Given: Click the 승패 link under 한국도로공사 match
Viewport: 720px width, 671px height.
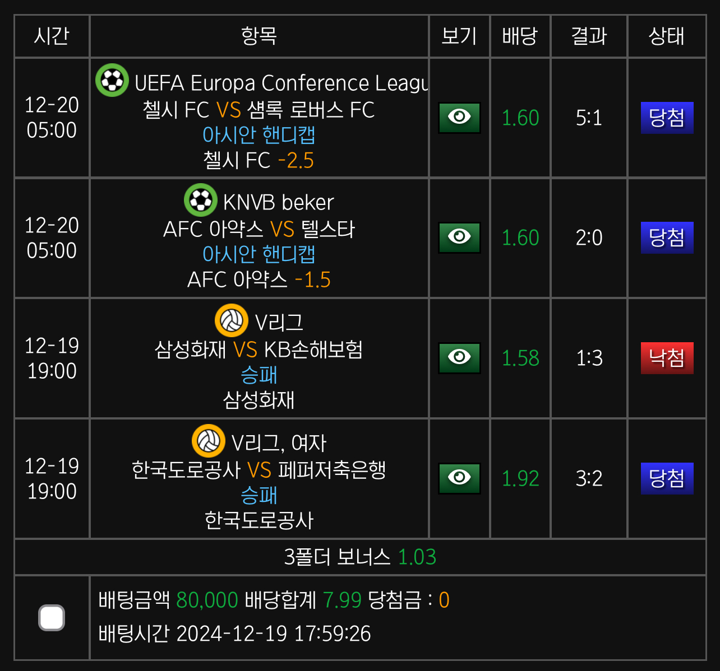Looking at the screenshot, I should 259,495.
